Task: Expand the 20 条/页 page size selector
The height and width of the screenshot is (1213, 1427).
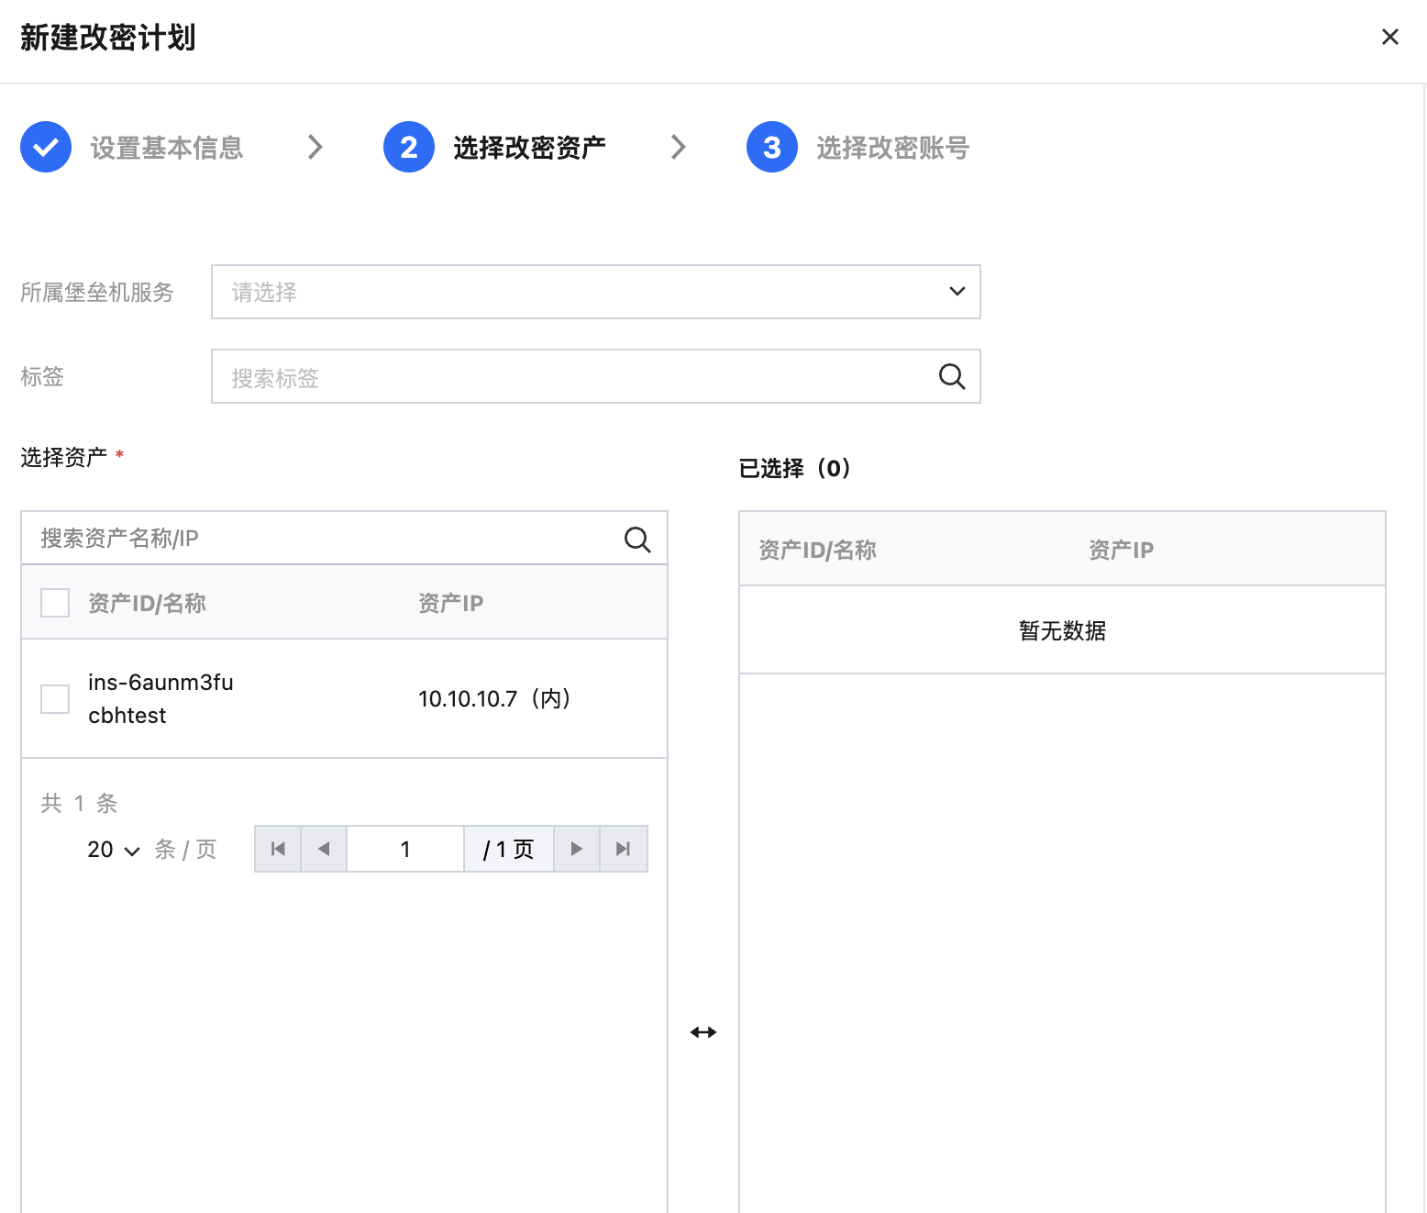Action: (114, 850)
